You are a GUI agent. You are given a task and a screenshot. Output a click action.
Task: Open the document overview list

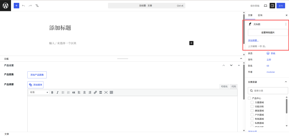(x=37, y=6)
